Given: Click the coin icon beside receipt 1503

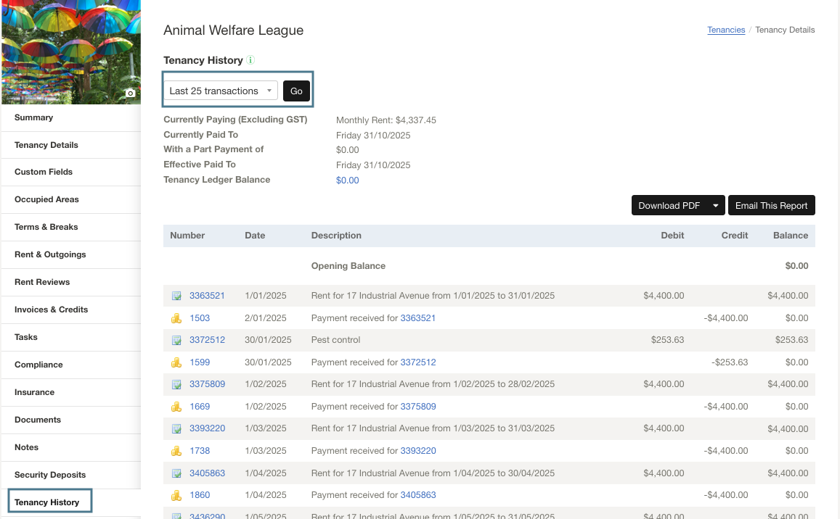Looking at the screenshot, I should 176,317.
